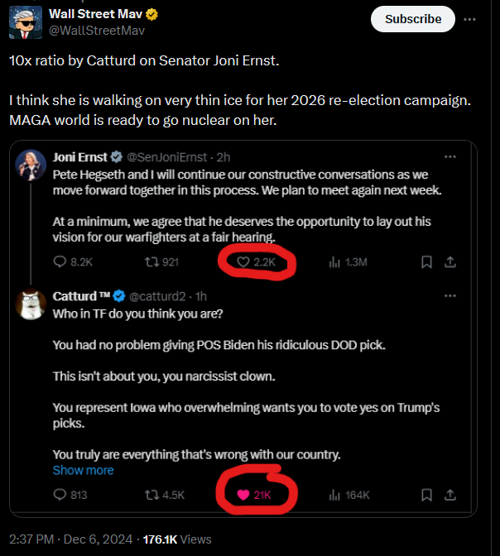Click retweet icon showing 4.5K
Viewport: 500px width, 556px height.
(x=151, y=495)
